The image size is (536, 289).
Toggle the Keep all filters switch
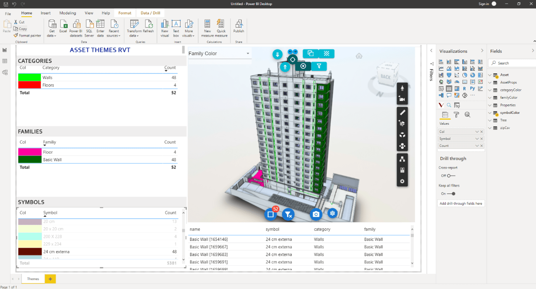tap(451, 193)
